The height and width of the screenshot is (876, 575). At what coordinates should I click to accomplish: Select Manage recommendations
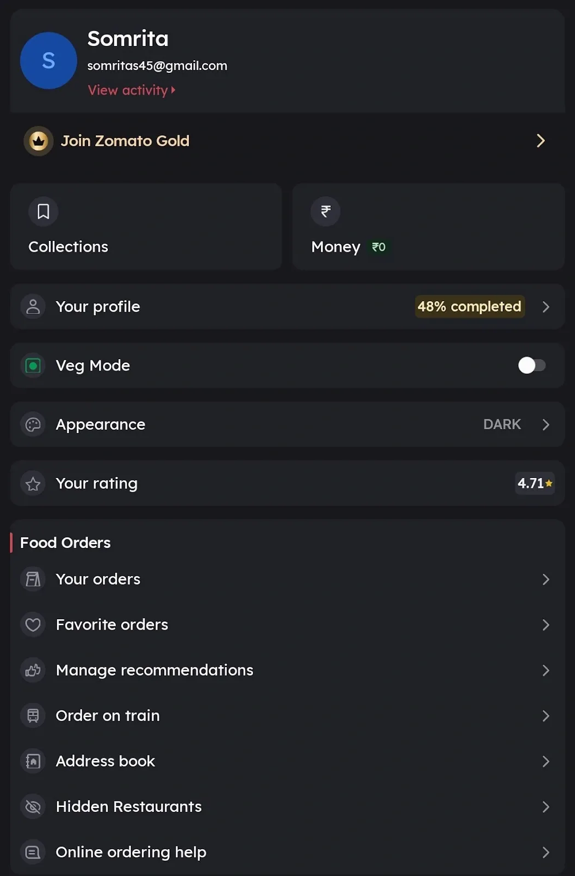coord(154,670)
